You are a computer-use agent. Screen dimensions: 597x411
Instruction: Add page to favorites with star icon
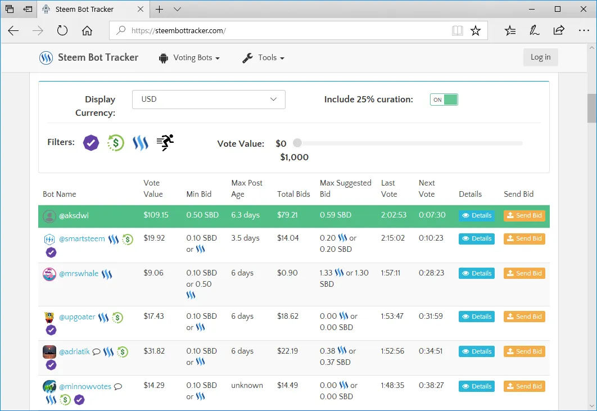click(x=476, y=30)
